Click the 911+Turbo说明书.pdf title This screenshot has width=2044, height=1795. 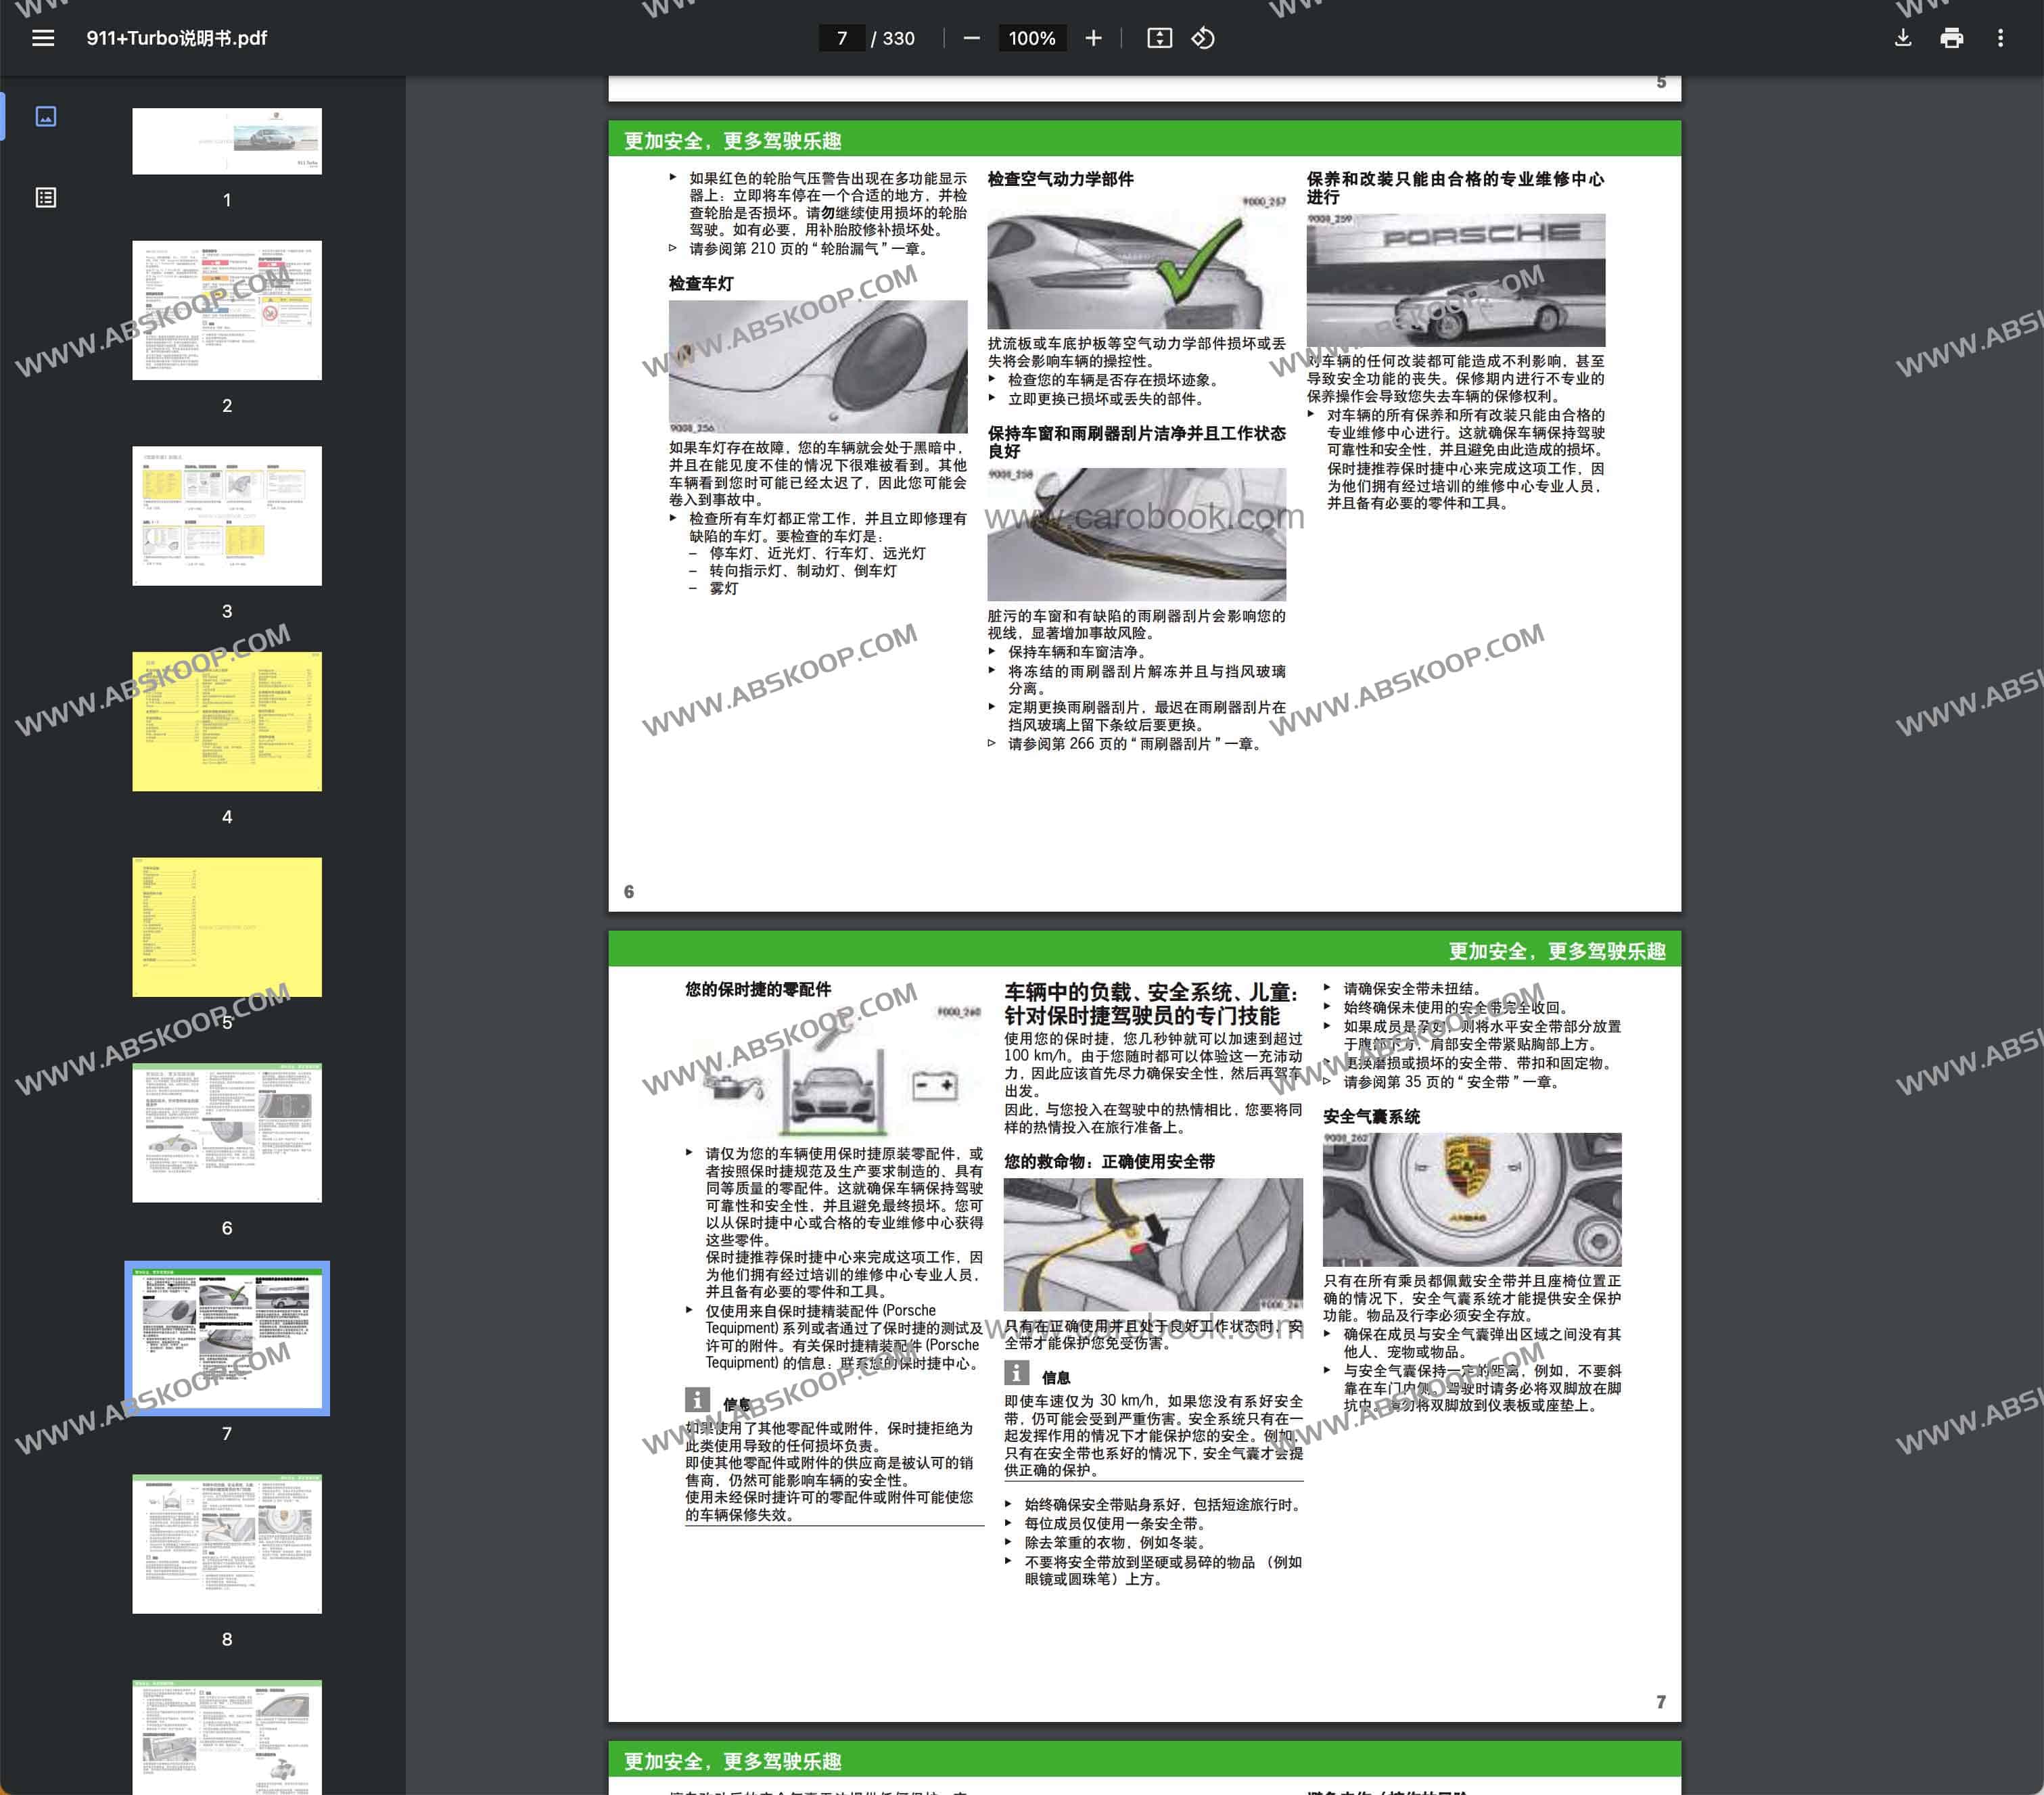coord(177,38)
